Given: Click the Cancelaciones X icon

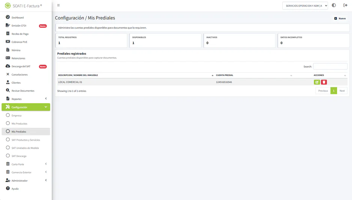Looking at the screenshot, I should (x=8, y=74).
